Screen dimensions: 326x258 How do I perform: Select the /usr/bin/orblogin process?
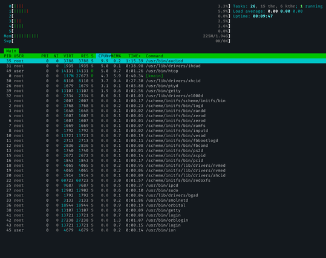click(163, 221)
